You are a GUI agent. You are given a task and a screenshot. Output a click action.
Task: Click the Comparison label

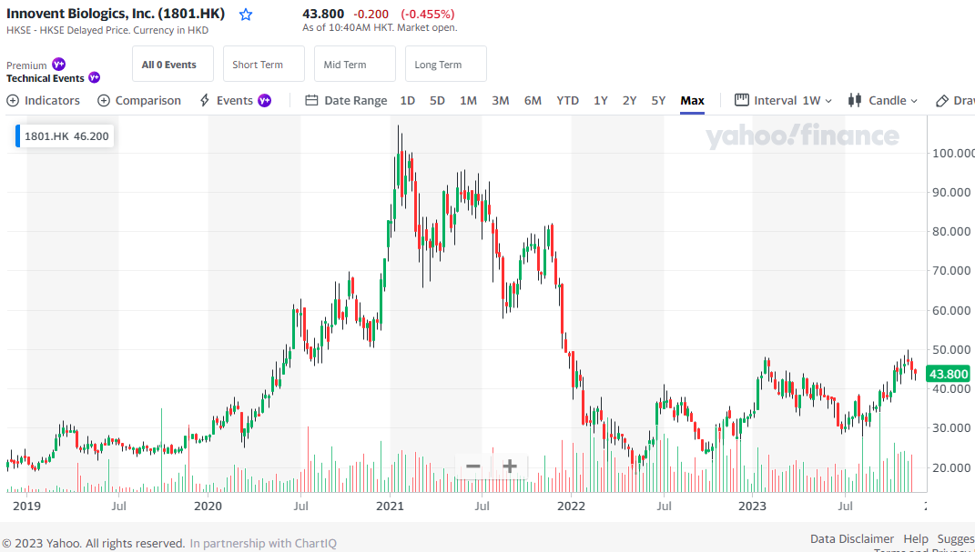(148, 101)
